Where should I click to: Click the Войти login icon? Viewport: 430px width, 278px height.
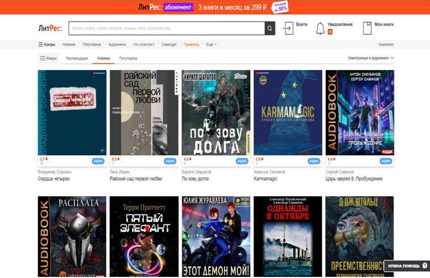click(x=288, y=28)
